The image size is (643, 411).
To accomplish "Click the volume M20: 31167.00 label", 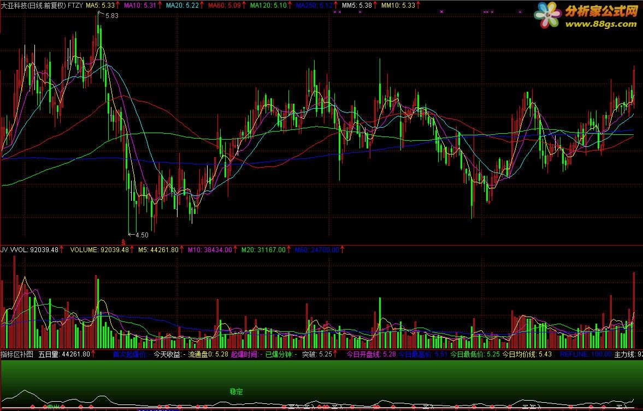I will pos(263,249).
